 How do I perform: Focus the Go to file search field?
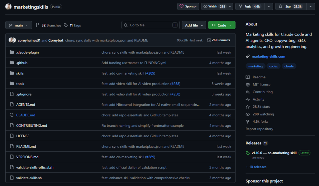click(150, 25)
